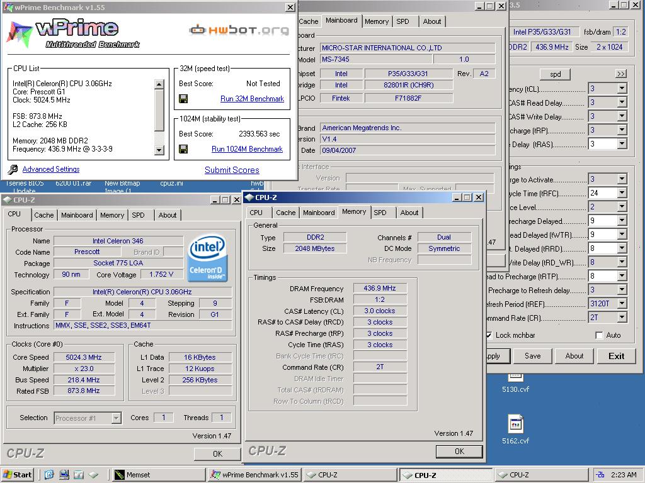Click the Advanced Settings wrench icon

[x=13, y=169]
